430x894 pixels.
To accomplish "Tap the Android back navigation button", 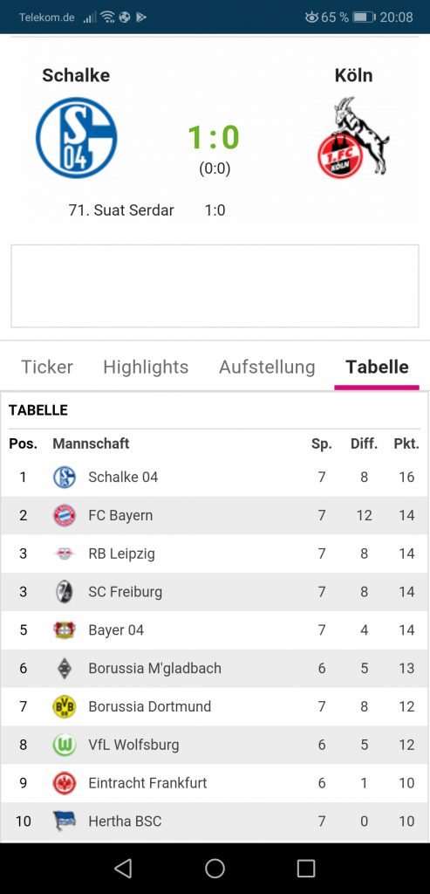I will pos(122,868).
